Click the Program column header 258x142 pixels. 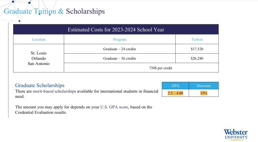119,39
